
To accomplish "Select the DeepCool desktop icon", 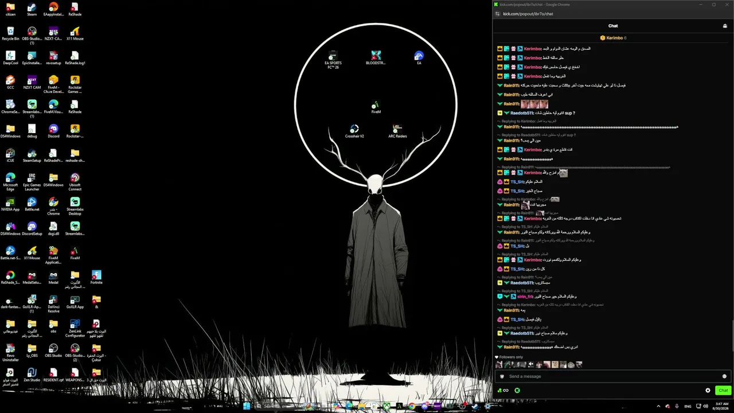I will coord(10,58).
